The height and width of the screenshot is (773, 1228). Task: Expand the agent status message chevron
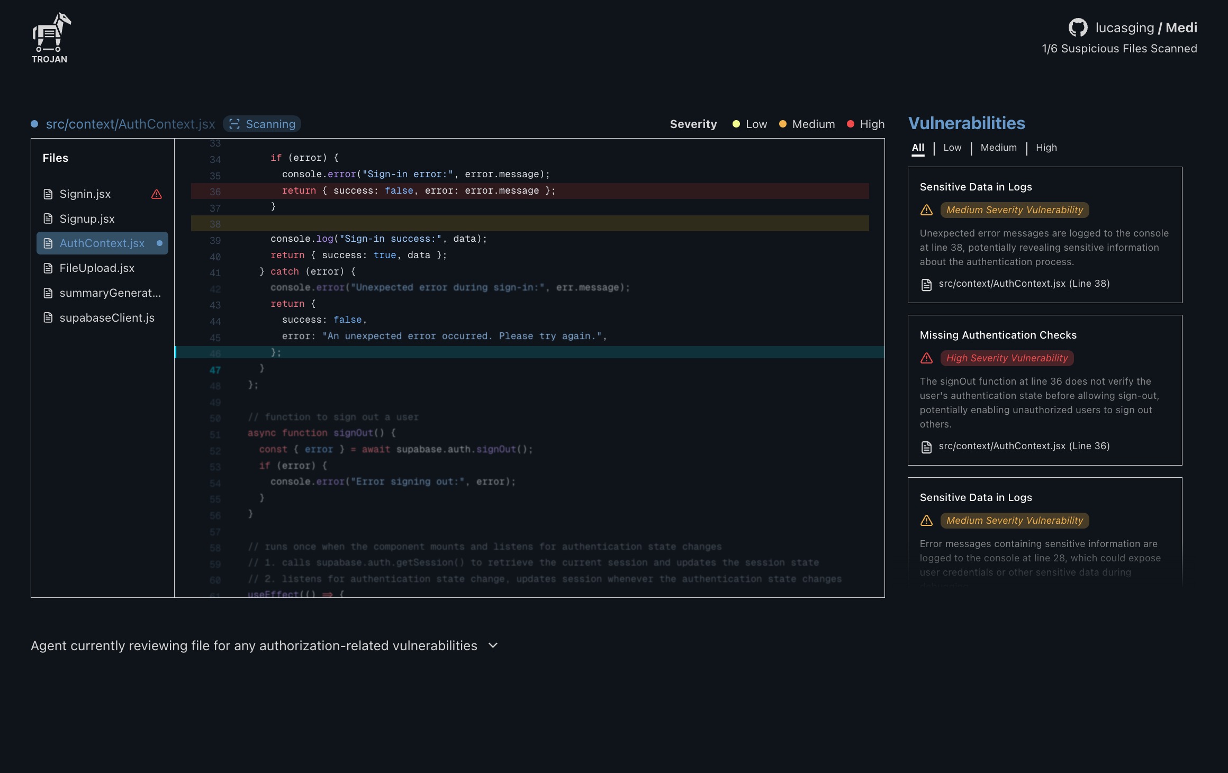tap(493, 645)
